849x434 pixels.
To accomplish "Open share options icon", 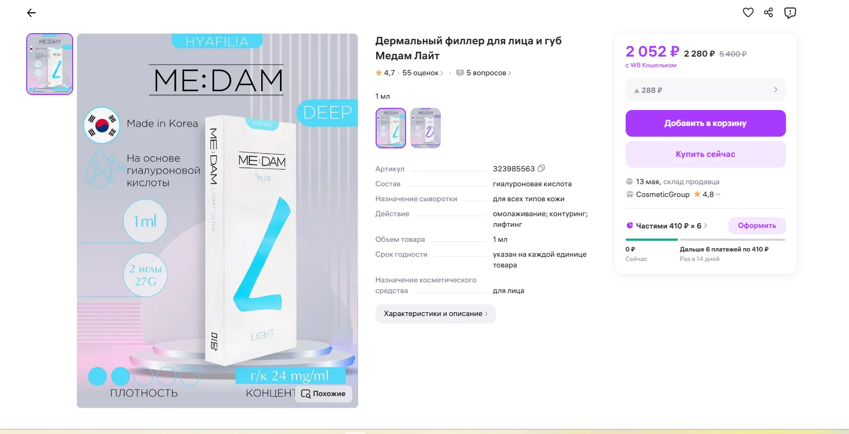I will (x=768, y=12).
